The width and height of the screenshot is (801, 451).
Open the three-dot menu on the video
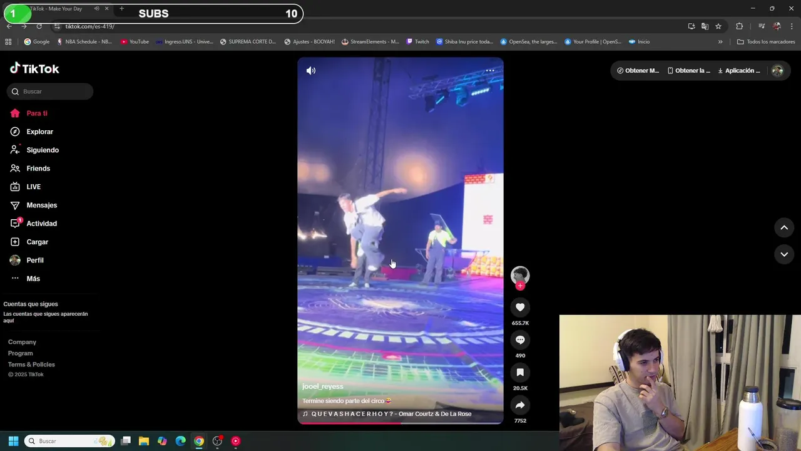(x=490, y=71)
